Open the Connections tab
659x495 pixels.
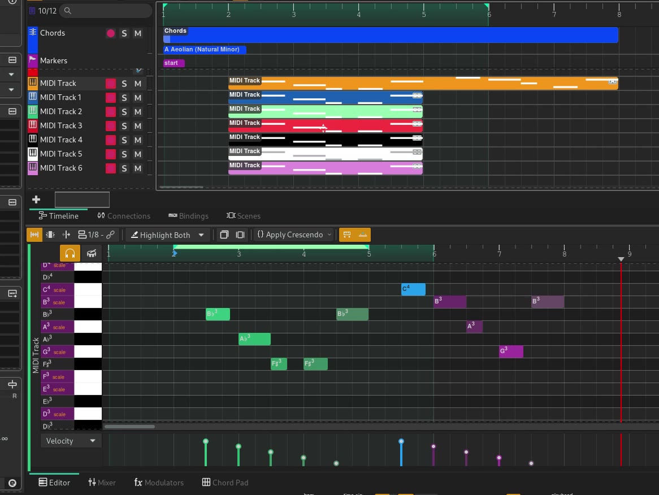pos(124,215)
